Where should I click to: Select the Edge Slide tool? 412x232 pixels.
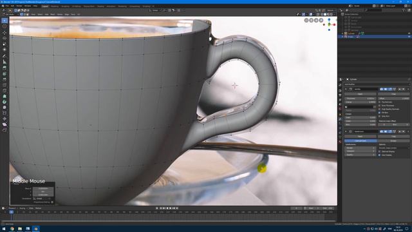[x=5, y=113]
